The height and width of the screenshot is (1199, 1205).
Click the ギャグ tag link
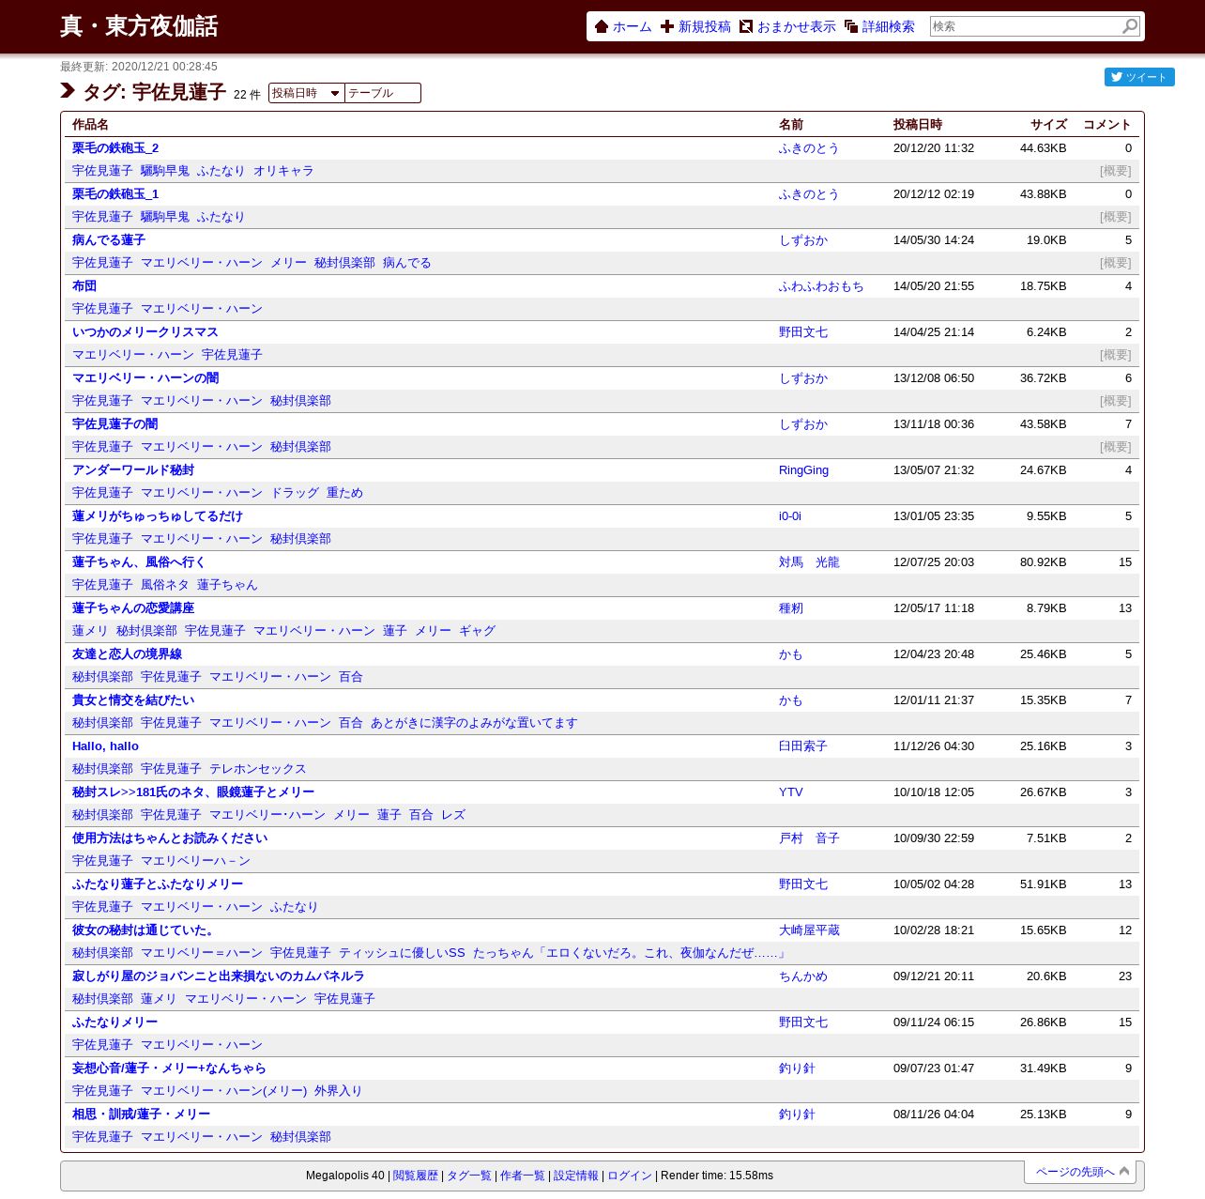coord(477,630)
